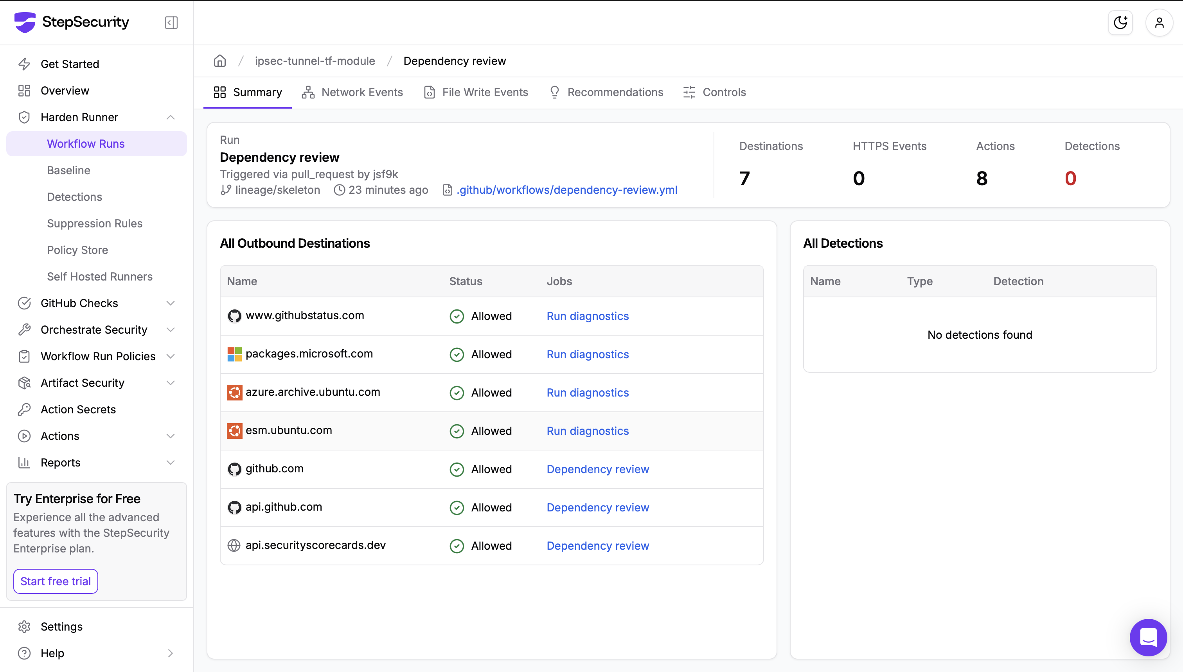The height and width of the screenshot is (672, 1183).
Task: Open the ipsec-tunnel-tf-module breadcrumb
Action: [315, 61]
